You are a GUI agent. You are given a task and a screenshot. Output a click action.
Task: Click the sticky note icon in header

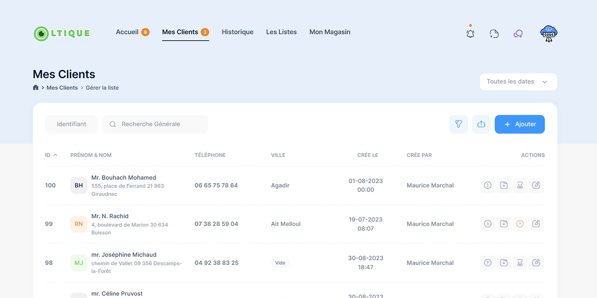click(x=494, y=34)
